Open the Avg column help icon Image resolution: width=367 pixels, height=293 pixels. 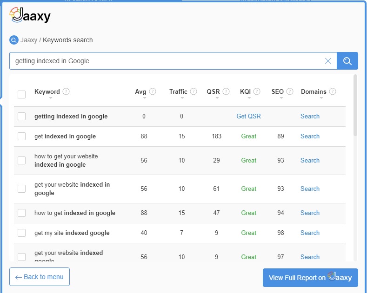(153, 91)
